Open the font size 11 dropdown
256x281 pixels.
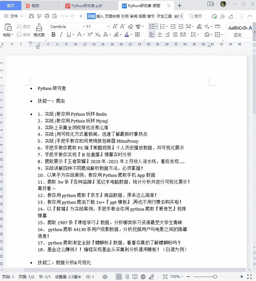pos(108,27)
